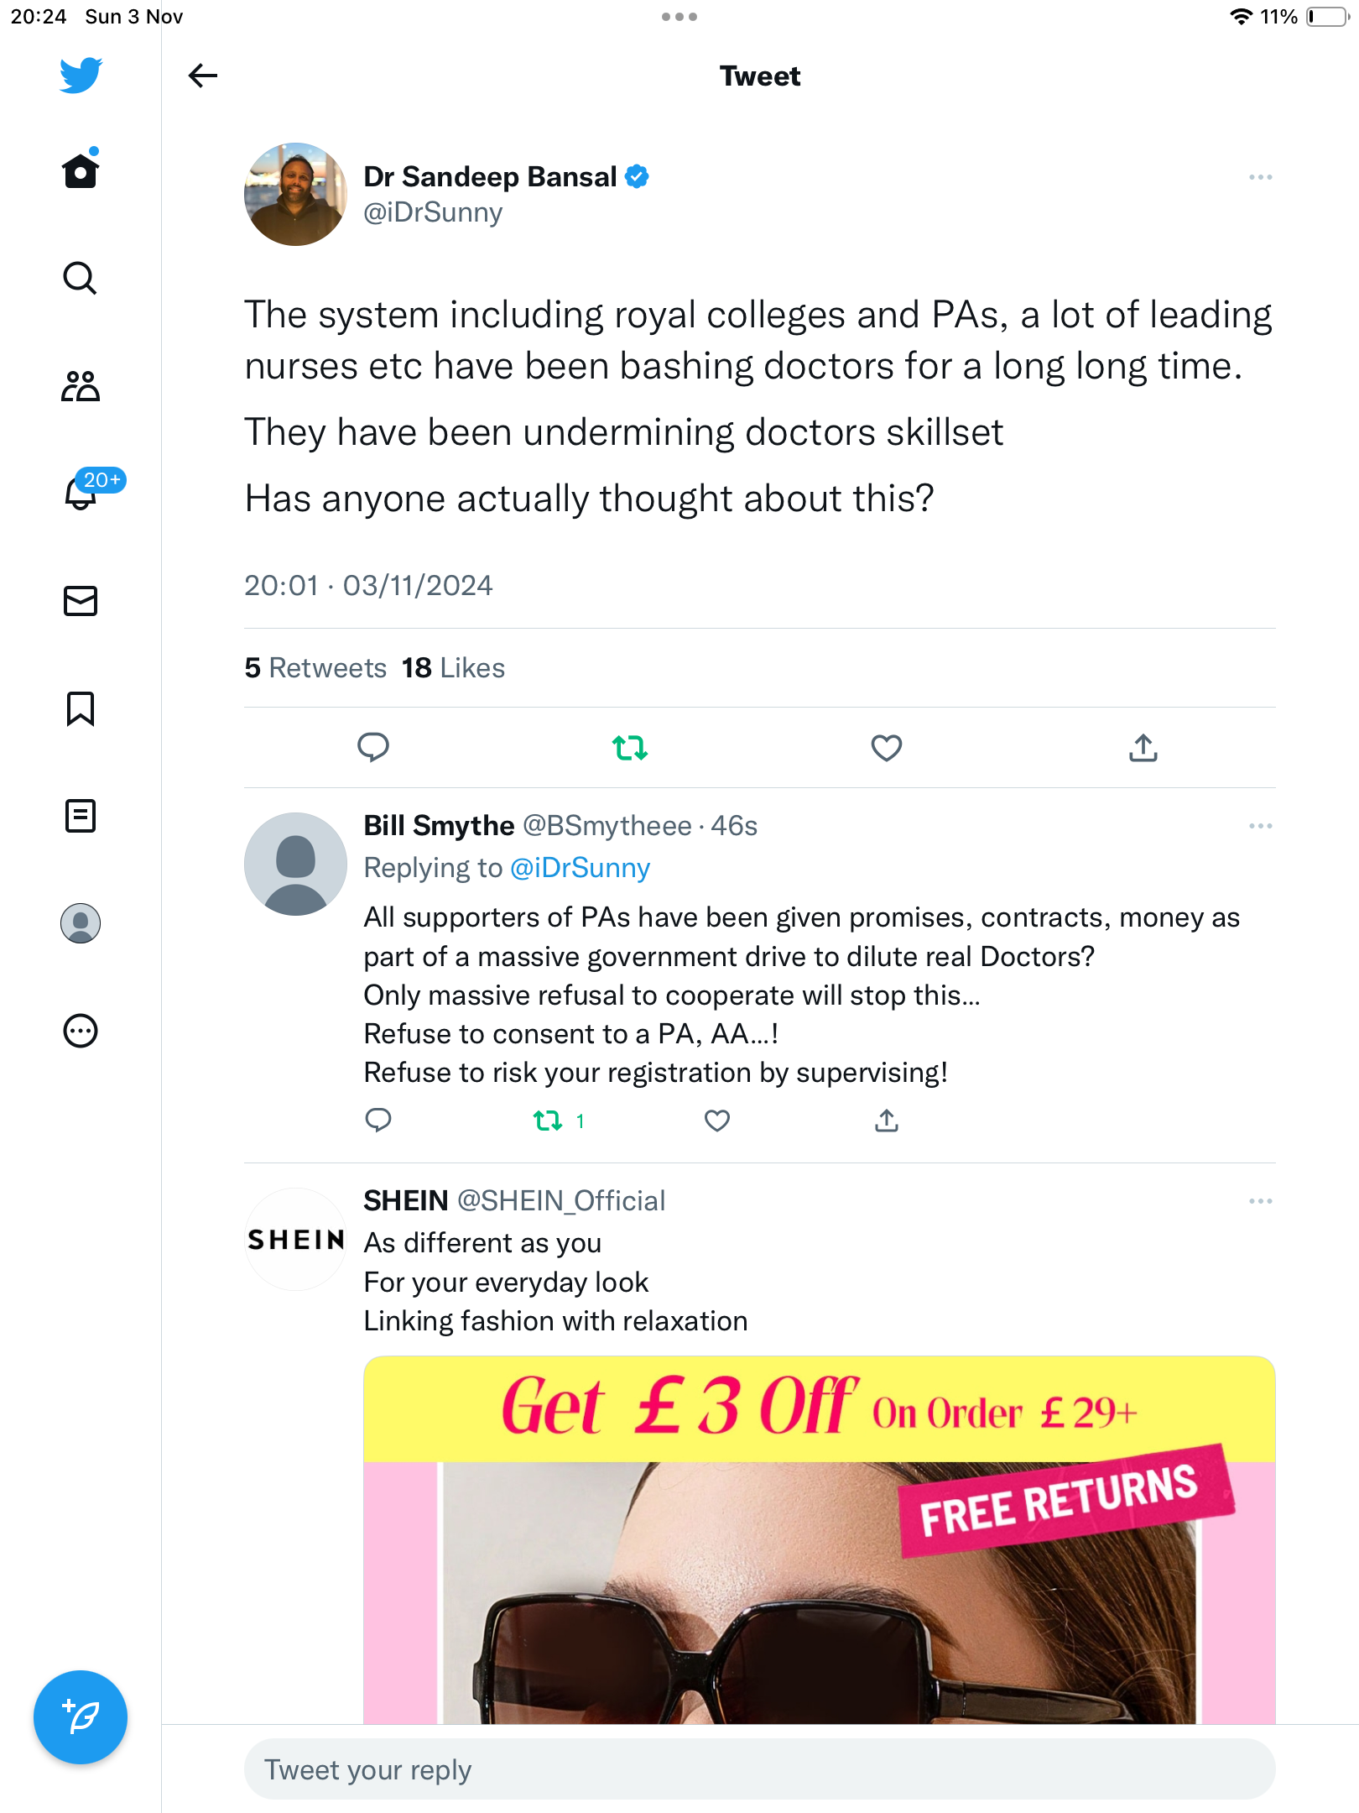
Task: Compose new tweet with blue floating button
Action: 81,1717
